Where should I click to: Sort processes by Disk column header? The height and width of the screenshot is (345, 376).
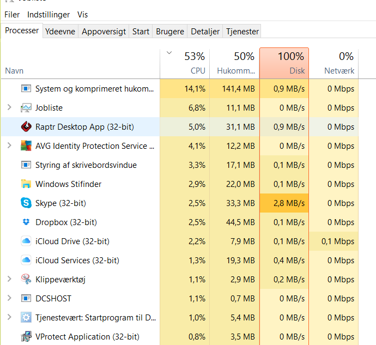[284, 63]
